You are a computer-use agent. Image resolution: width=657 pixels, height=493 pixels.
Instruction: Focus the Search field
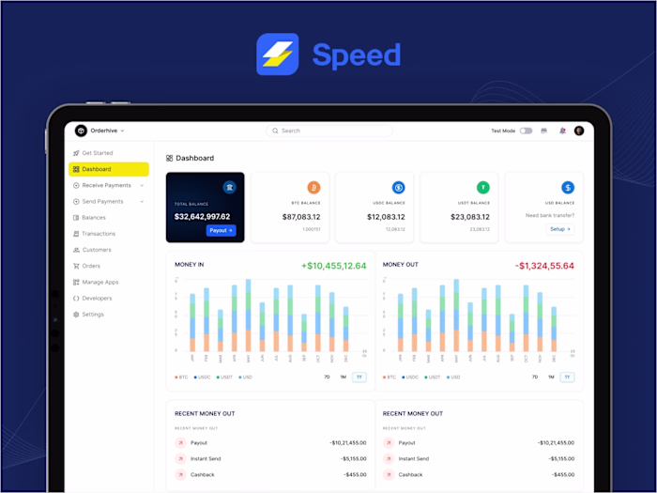click(x=329, y=131)
